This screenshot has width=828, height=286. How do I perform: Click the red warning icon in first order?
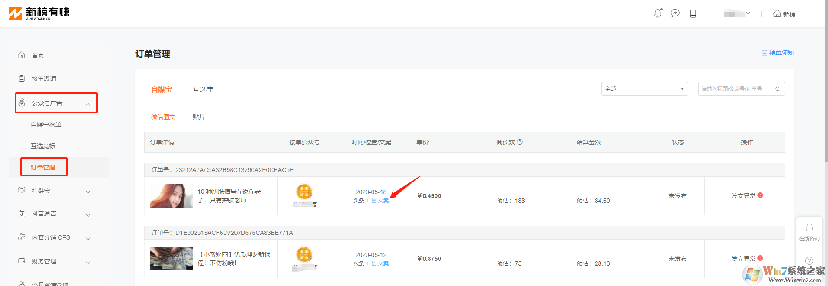(760, 195)
